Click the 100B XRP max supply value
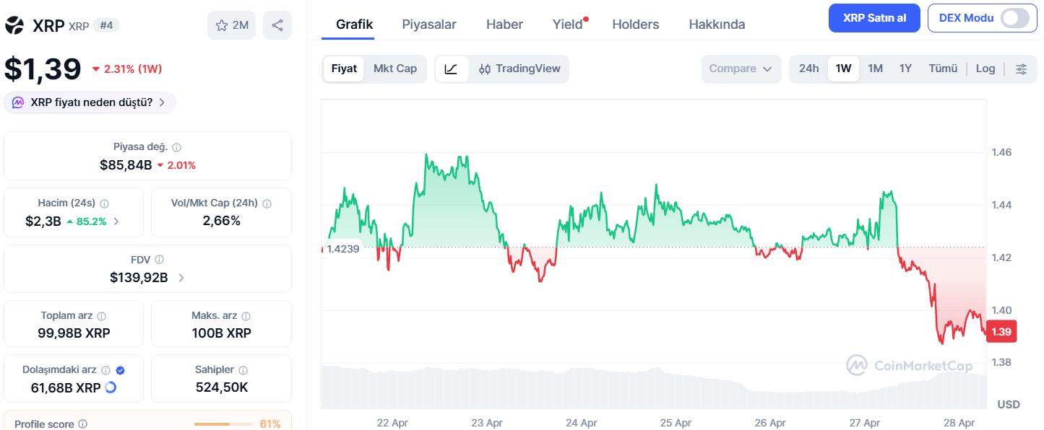Screen dimensions: 1044x430 click(x=222, y=333)
